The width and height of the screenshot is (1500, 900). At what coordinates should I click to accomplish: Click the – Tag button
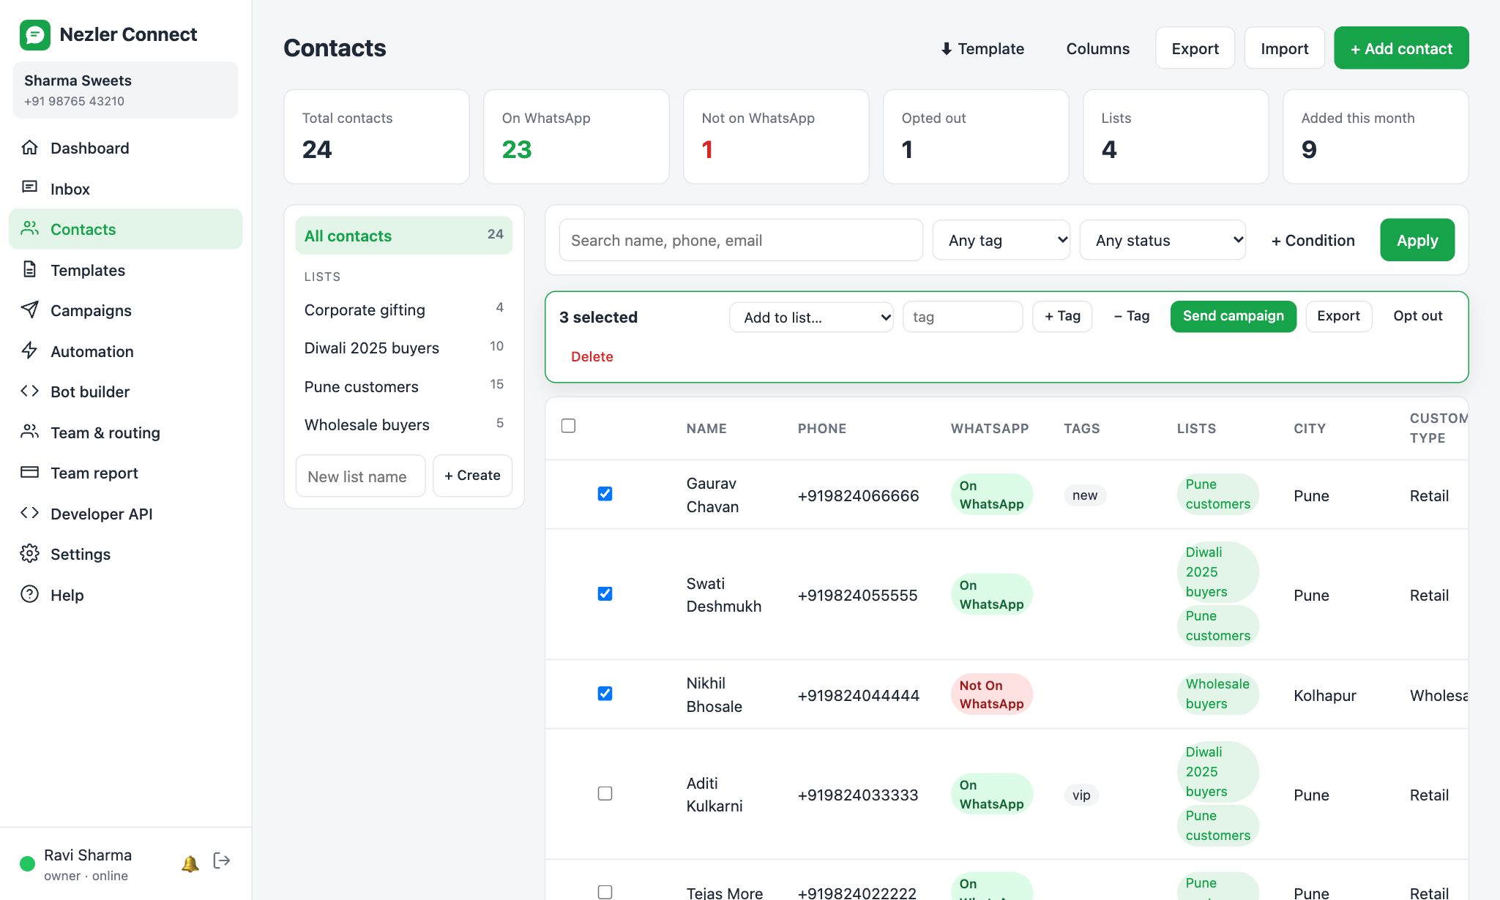(x=1132, y=316)
